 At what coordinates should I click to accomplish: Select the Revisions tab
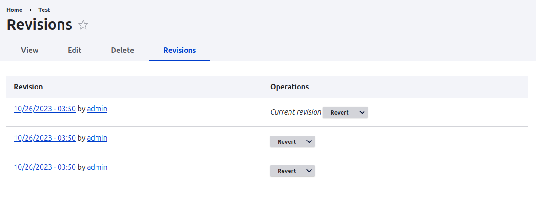point(179,50)
